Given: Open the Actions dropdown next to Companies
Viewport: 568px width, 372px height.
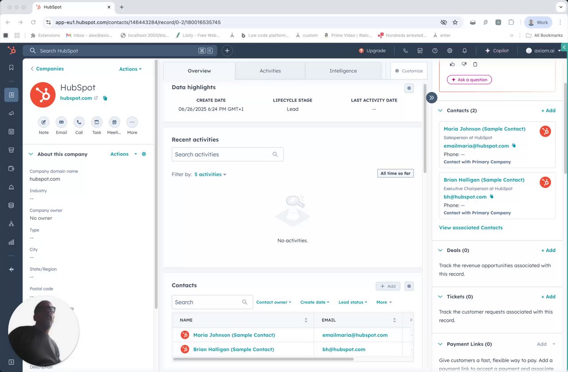Looking at the screenshot, I should [130, 69].
